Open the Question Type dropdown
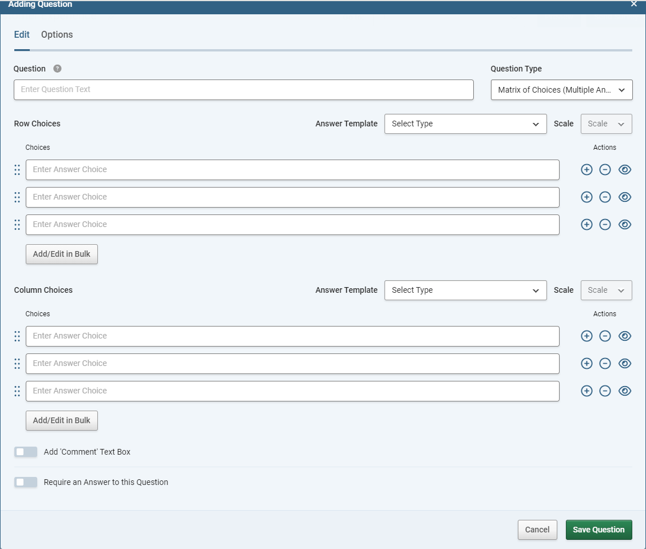The height and width of the screenshot is (549, 646). [561, 90]
